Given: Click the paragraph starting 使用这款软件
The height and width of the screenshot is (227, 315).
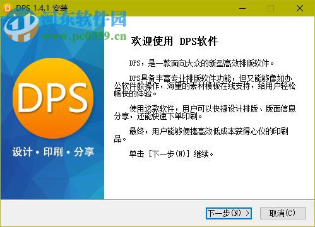Looking at the screenshot, I should [205, 112].
